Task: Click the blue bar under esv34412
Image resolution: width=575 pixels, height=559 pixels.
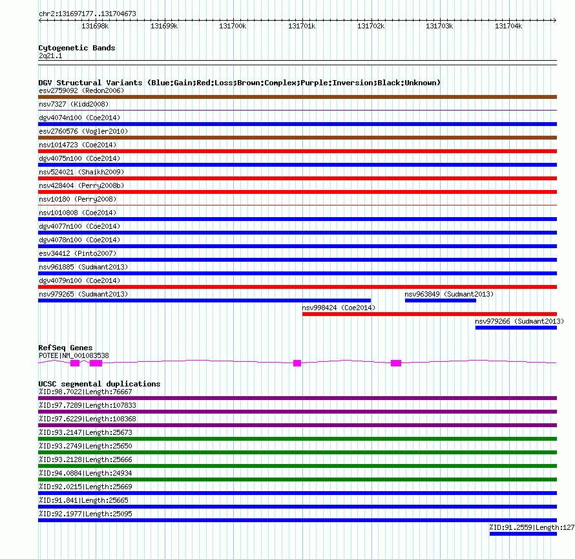Action: 297,260
